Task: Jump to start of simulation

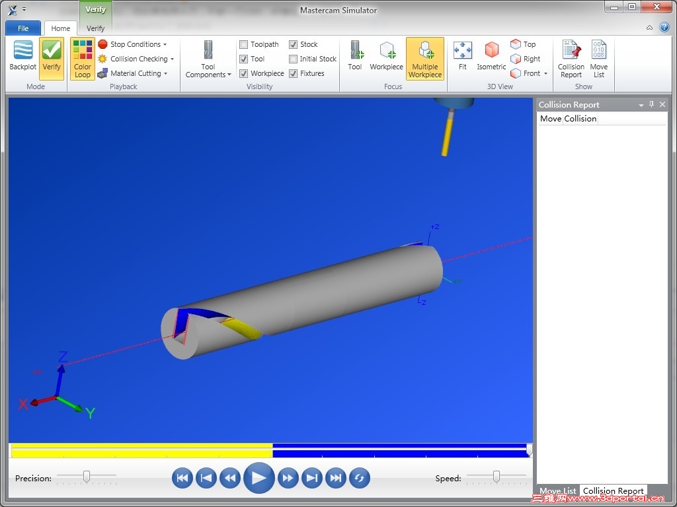Action: point(182,478)
